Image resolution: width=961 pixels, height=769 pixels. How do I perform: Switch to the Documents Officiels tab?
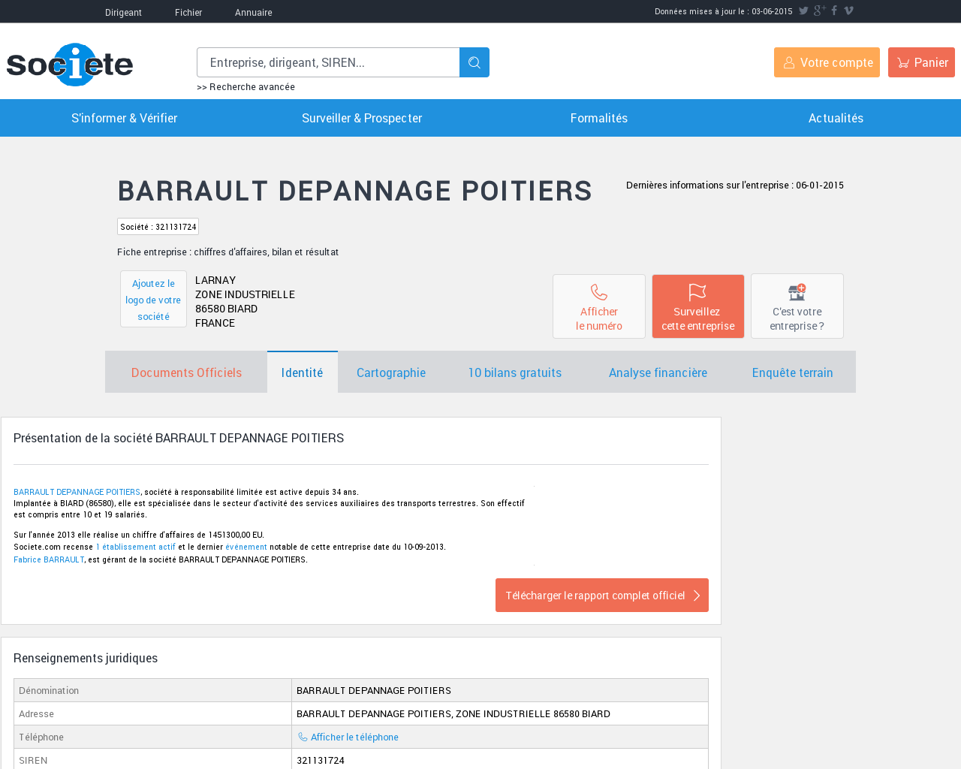(186, 372)
